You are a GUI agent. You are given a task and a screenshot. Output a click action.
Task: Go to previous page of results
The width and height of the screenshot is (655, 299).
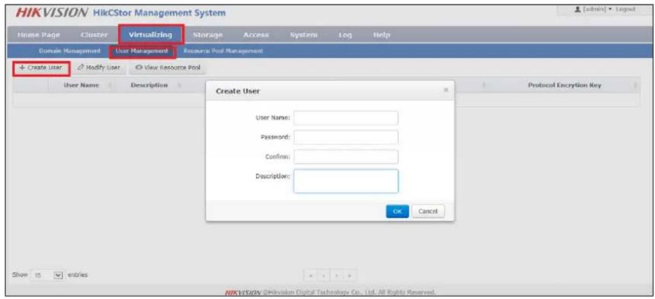click(x=324, y=276)
